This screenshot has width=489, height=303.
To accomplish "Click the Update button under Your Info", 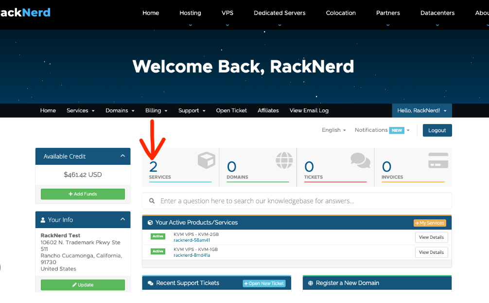I will coord(83,285).
